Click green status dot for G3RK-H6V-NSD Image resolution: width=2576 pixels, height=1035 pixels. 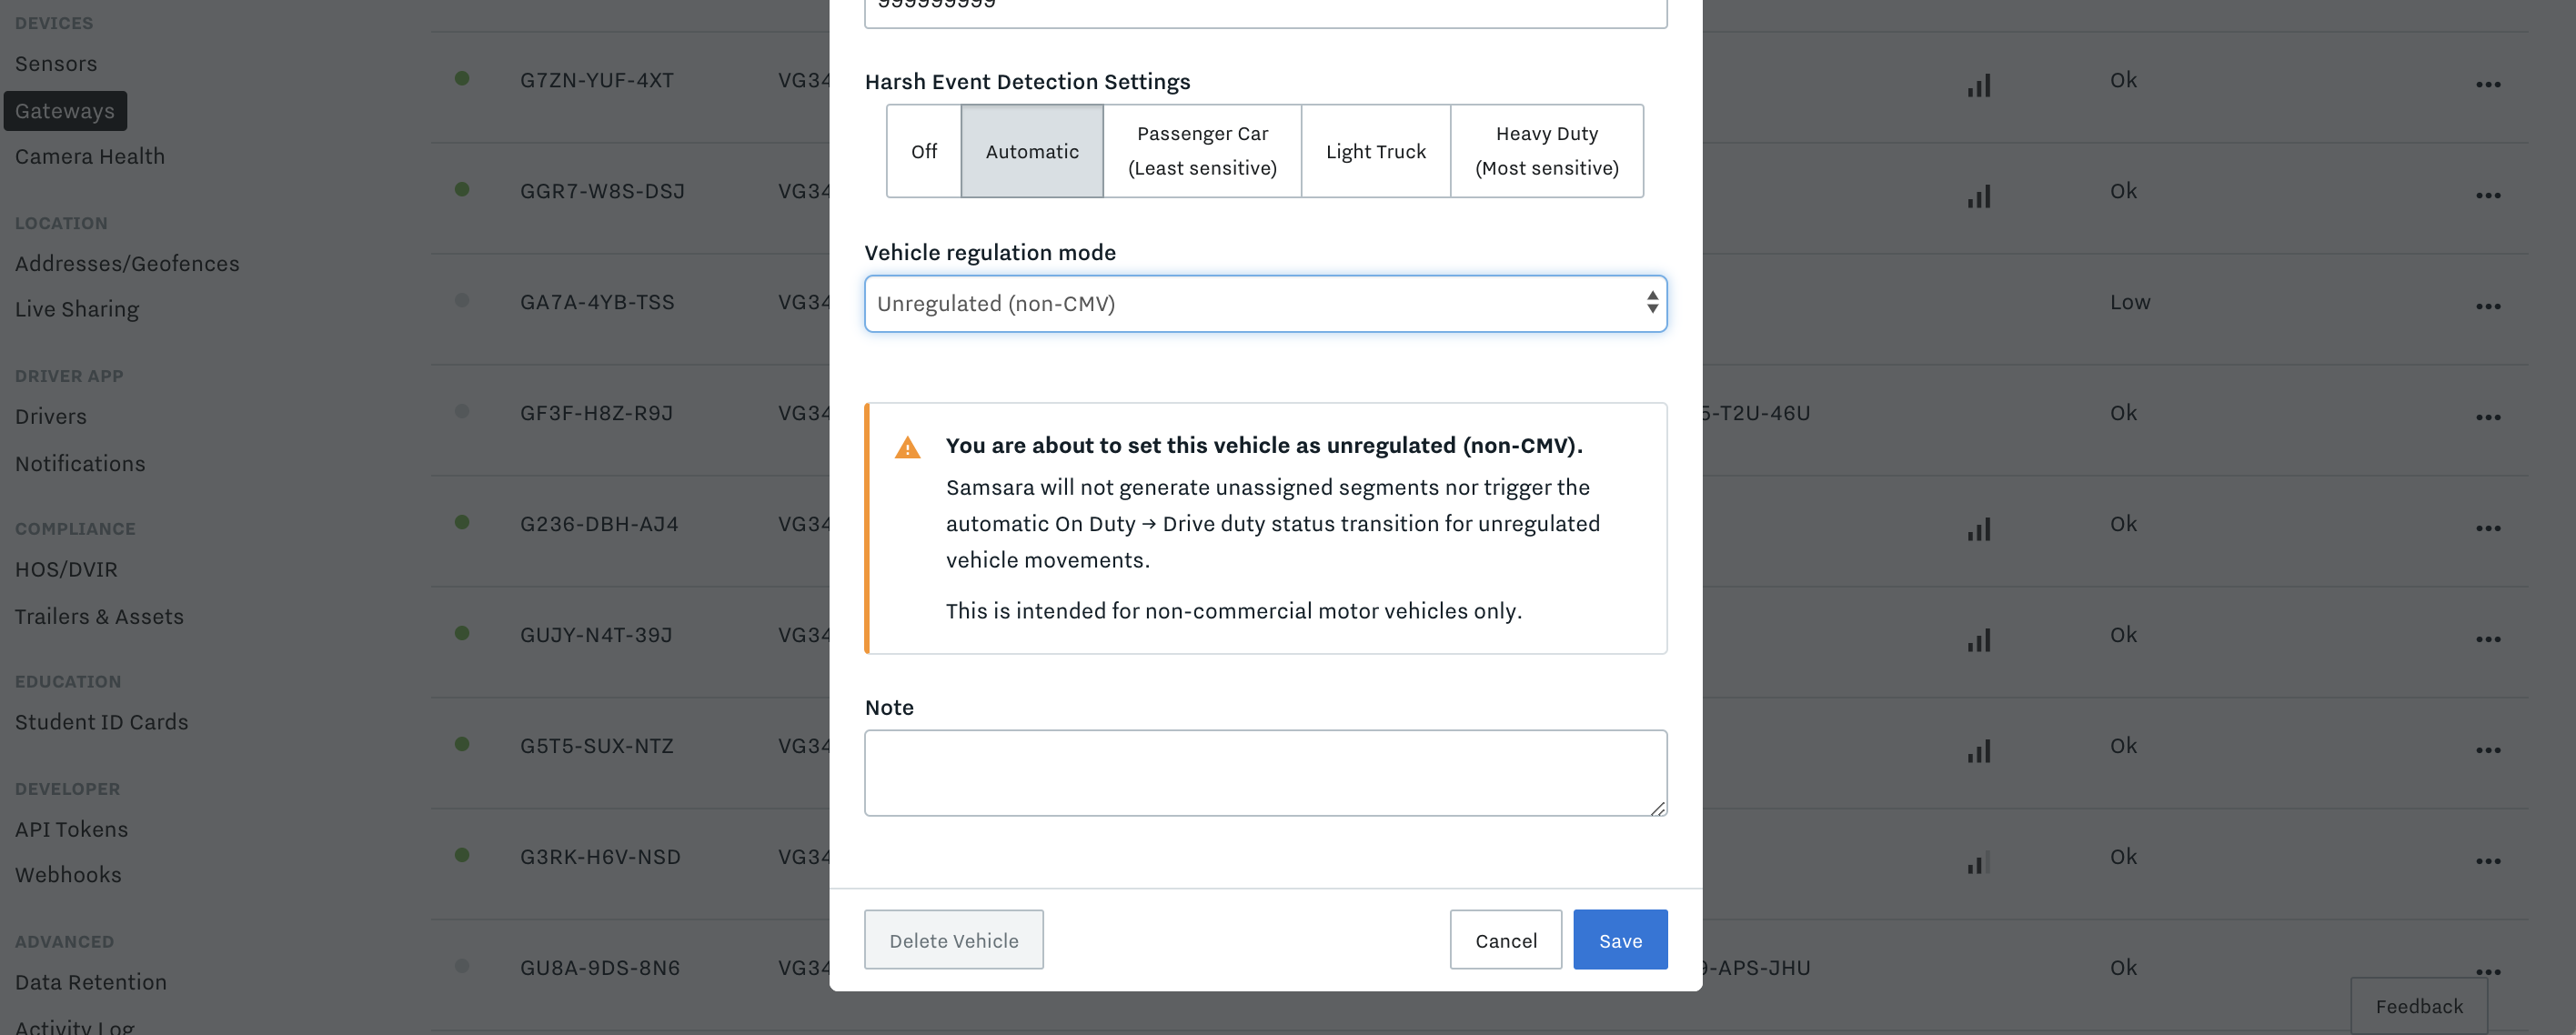[462, 855]
